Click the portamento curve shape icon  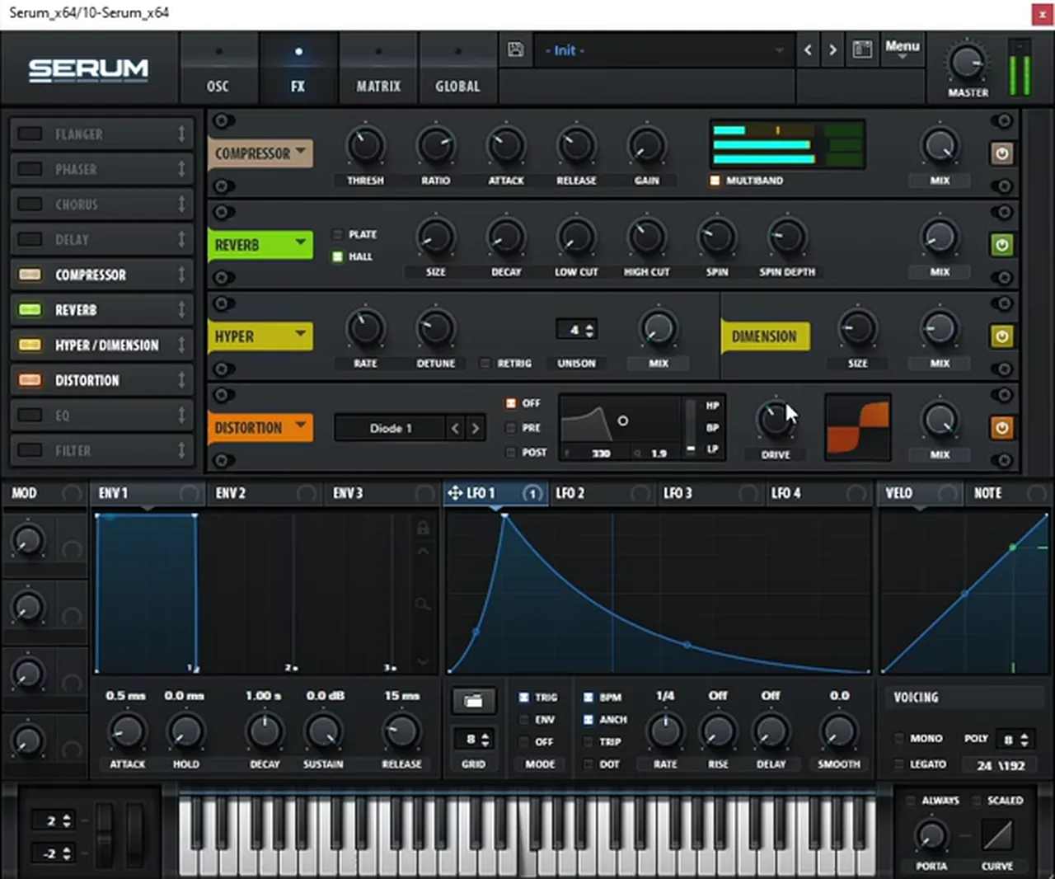click(997, 836)
